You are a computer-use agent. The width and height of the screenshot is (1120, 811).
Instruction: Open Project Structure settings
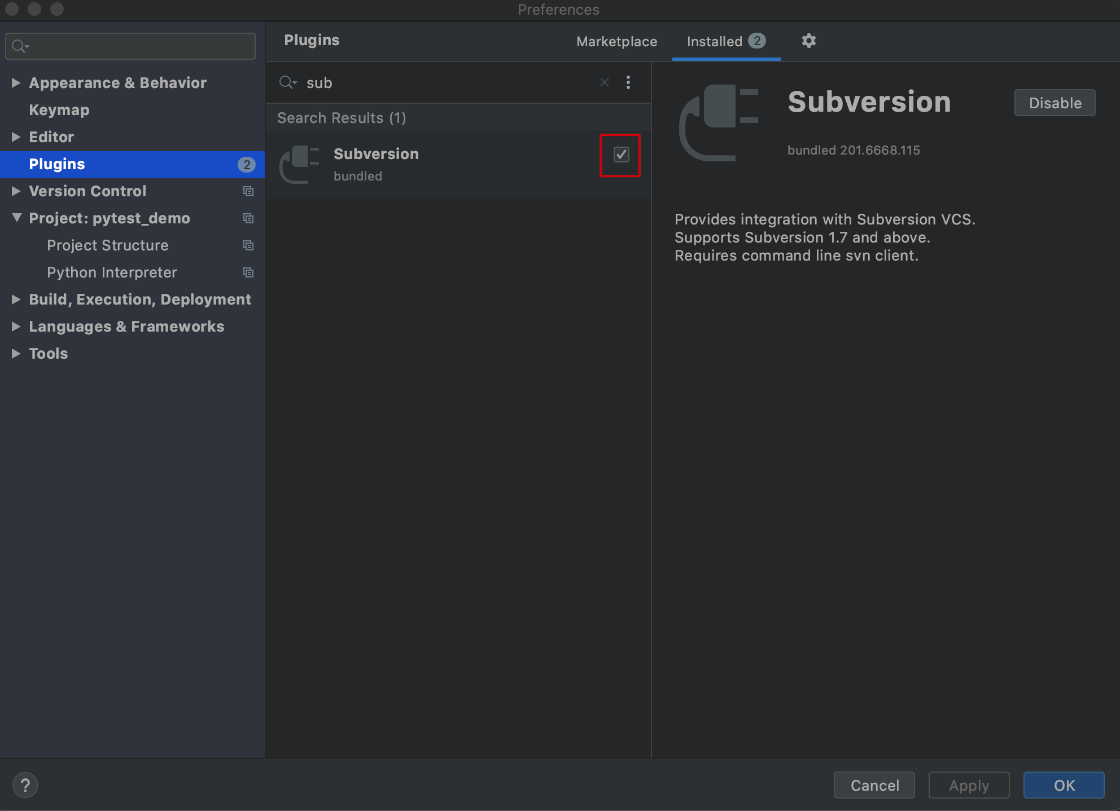pos(108,245)
